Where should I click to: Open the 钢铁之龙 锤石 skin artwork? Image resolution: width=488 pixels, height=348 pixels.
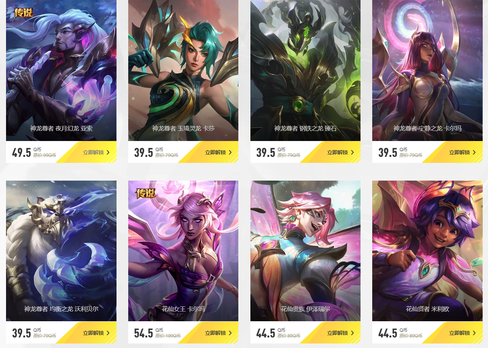pos(305,71)
